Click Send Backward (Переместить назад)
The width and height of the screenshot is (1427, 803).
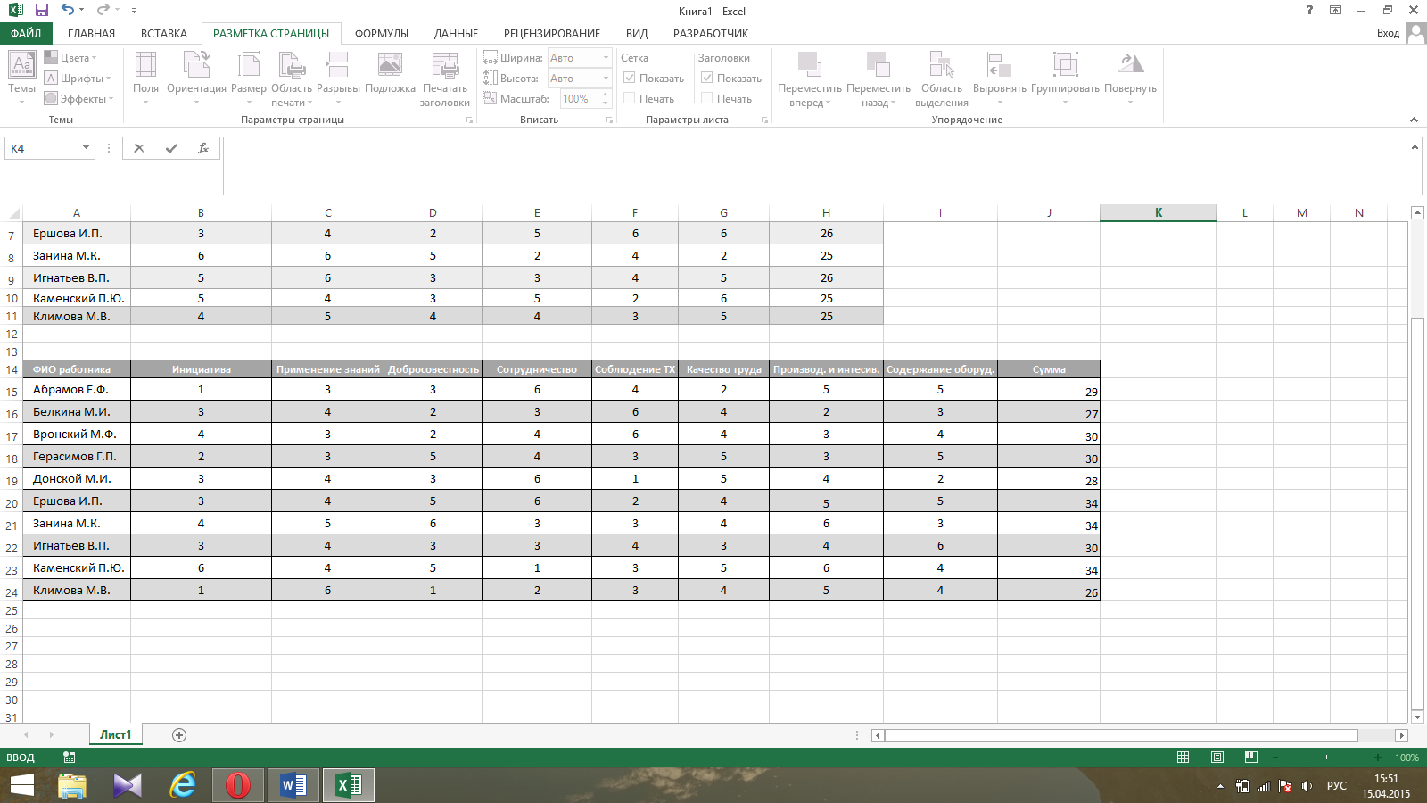[878, 79]
